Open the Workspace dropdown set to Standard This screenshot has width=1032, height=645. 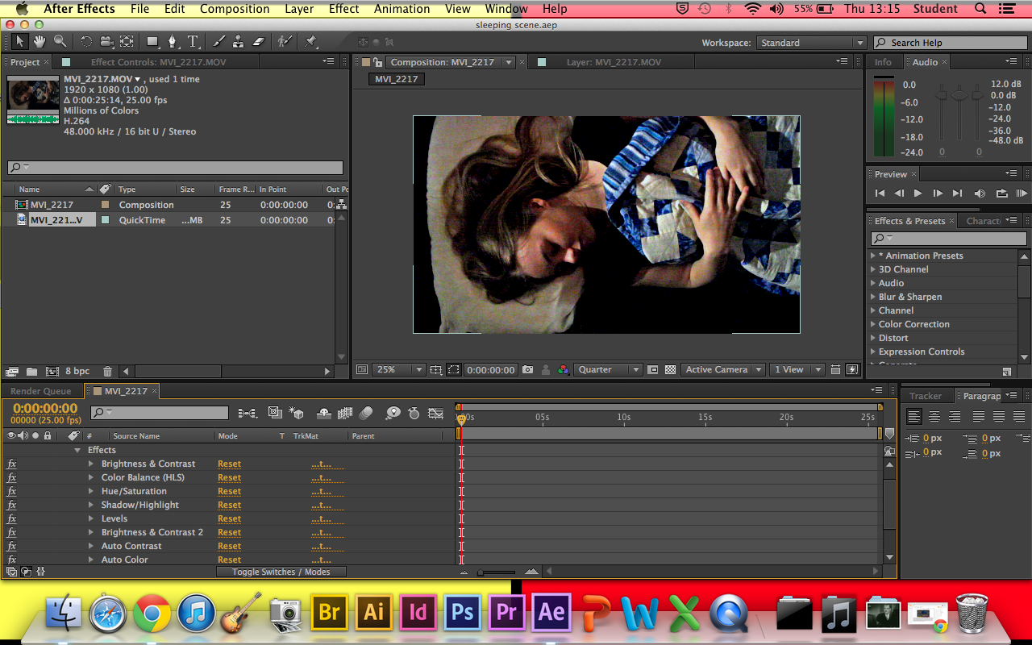click(811, 43)
